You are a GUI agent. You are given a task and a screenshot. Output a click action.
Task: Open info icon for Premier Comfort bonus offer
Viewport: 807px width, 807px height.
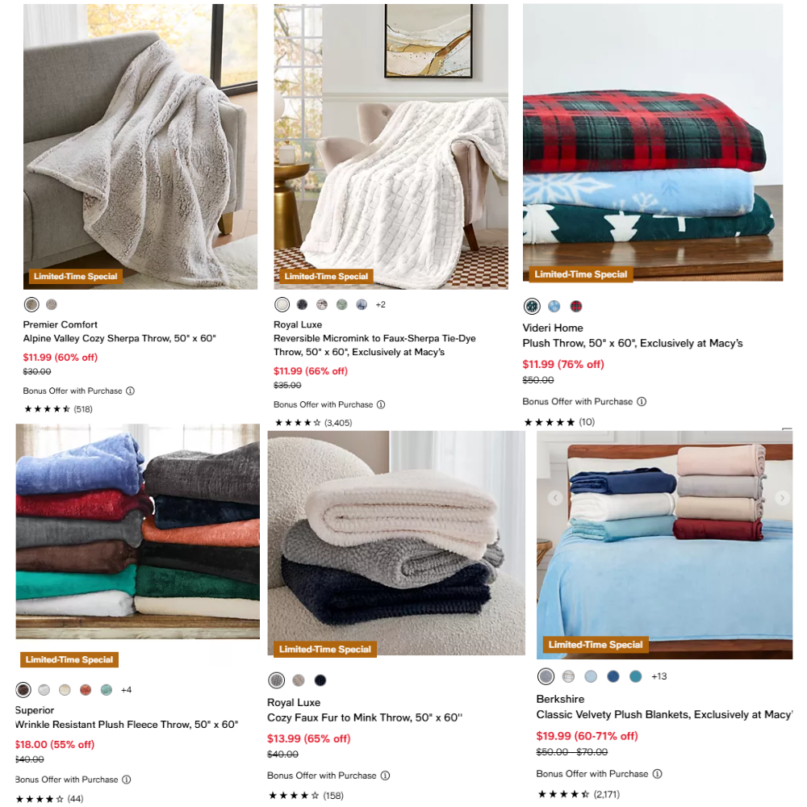point(130,391)
